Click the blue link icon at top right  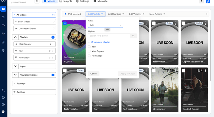tap(208, 1)
